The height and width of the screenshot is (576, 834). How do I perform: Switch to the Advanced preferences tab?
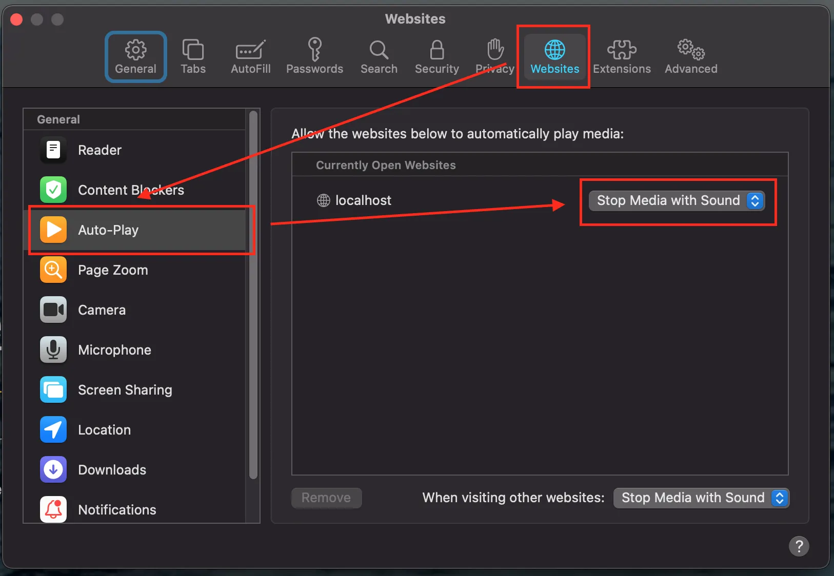(x=691, y=57)
